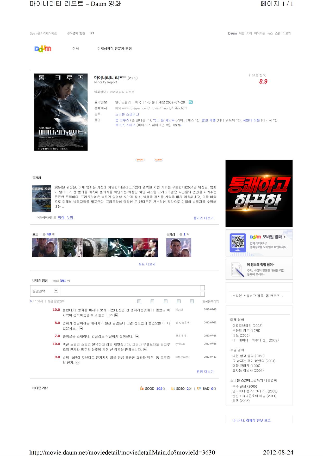Open related movie 죽음의 경주 (1975)
323x456 pixels.
click(246, 331)
